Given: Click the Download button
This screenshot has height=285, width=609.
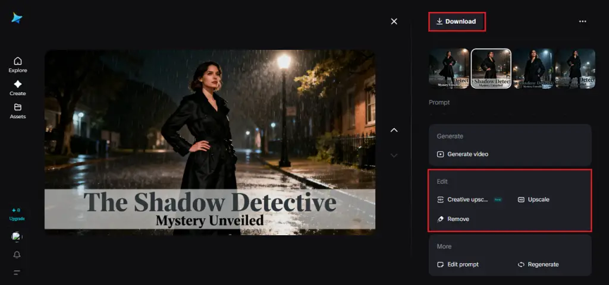Looking at the screenshot, I should [x=457, y=21].
